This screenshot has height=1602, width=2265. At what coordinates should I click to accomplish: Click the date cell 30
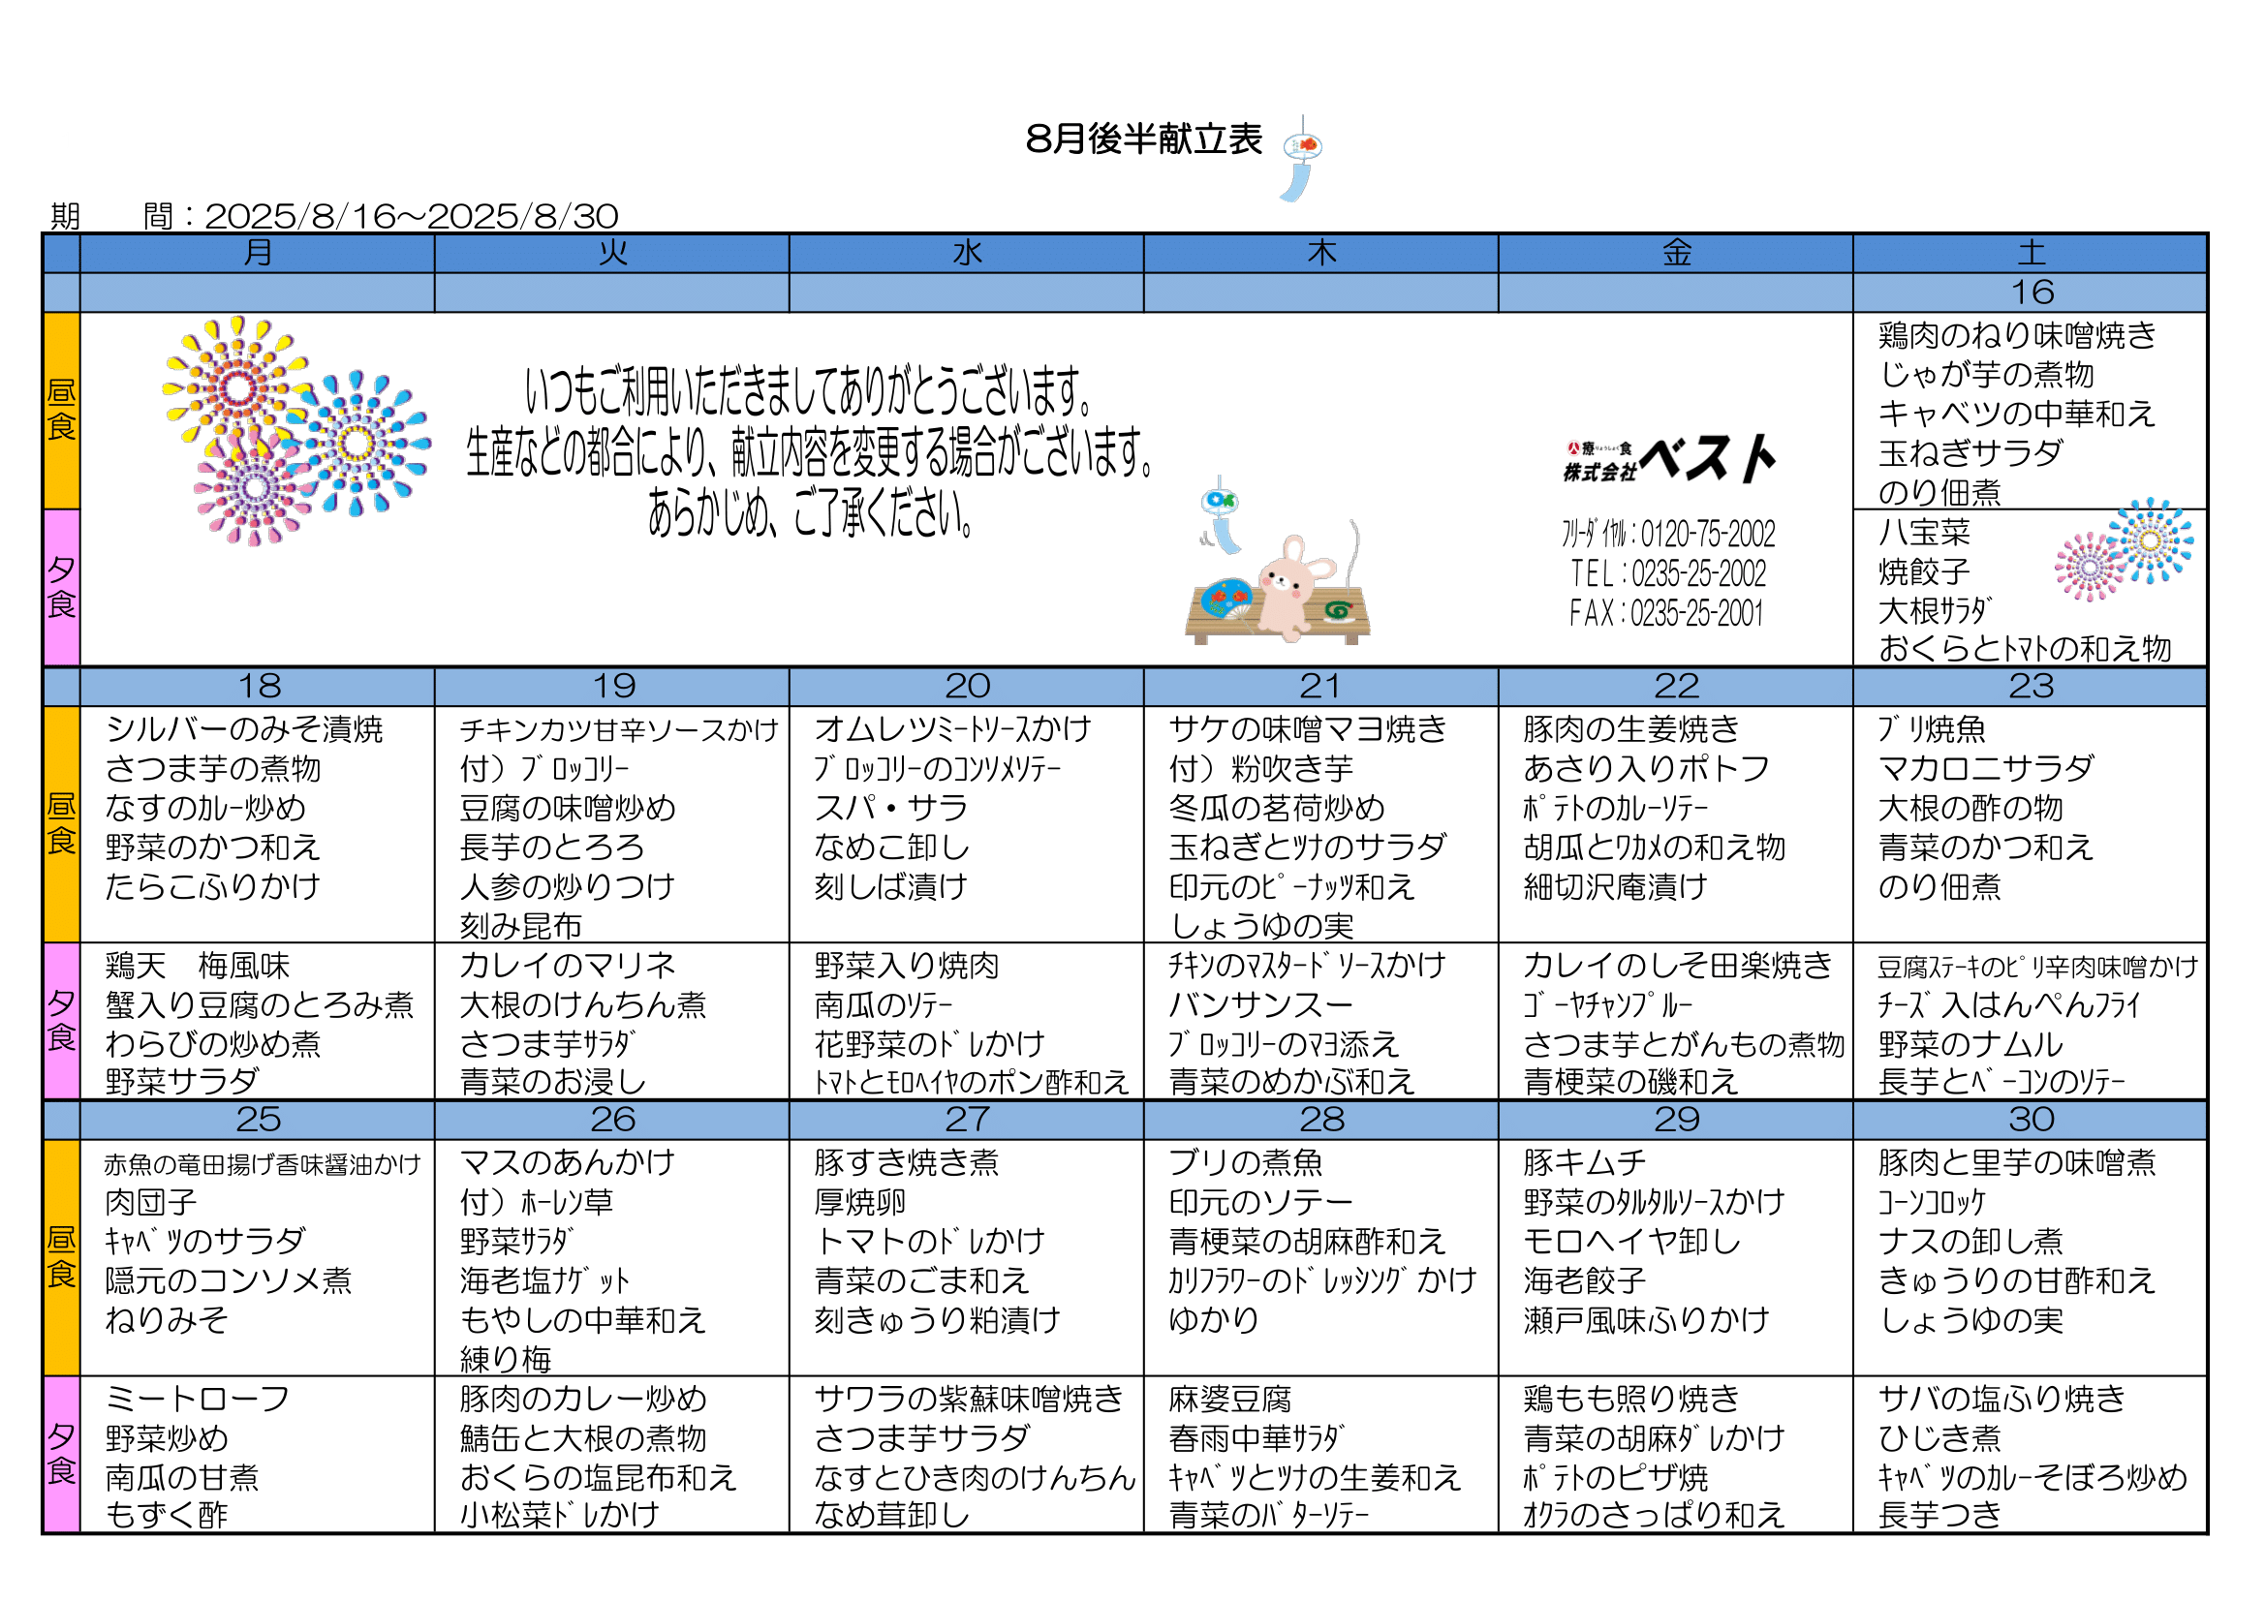[x=2031, y=1121]
